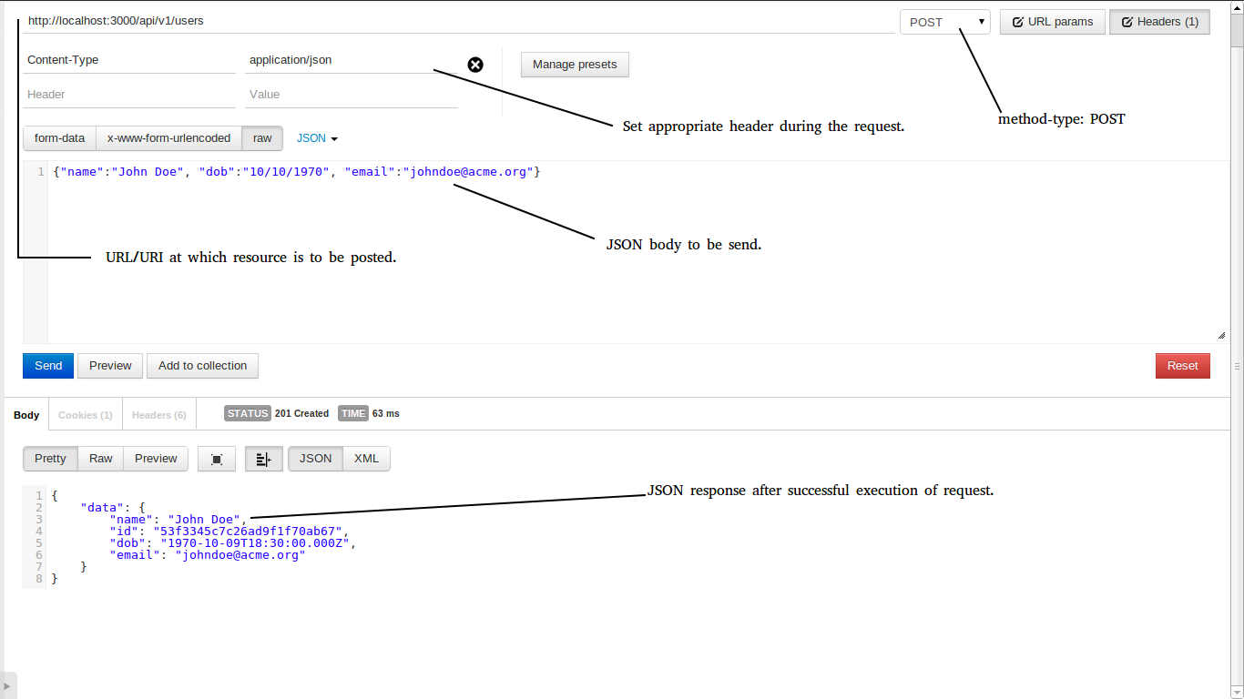Viewport: 1244px width, 699px height.
Task: Select the form-data body type
Action: tap(59, 138)
